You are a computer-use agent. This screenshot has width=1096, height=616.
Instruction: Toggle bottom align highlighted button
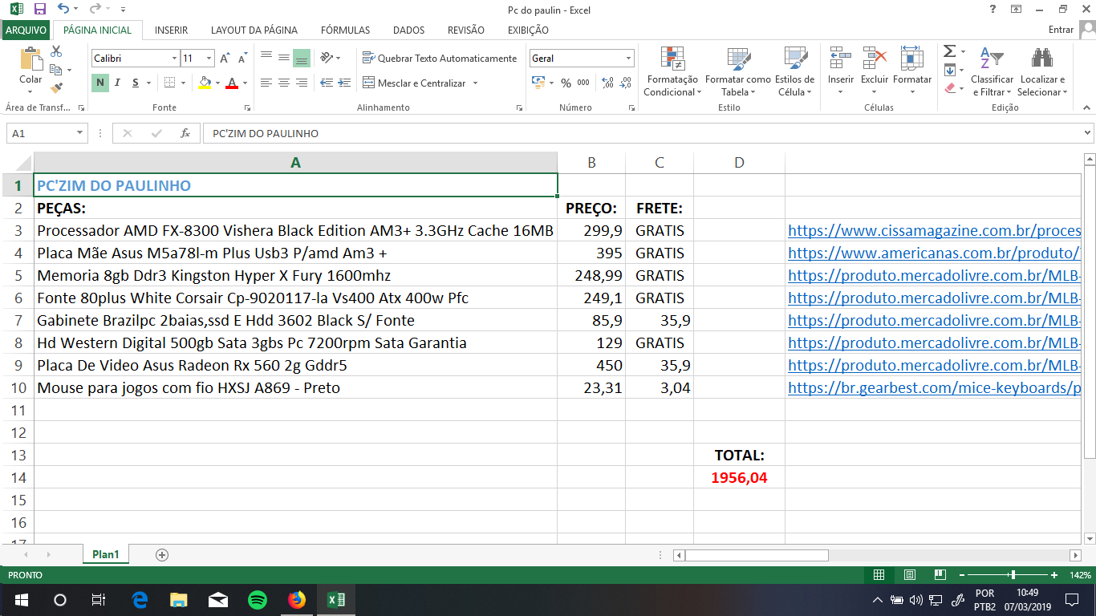pos(302,58)
